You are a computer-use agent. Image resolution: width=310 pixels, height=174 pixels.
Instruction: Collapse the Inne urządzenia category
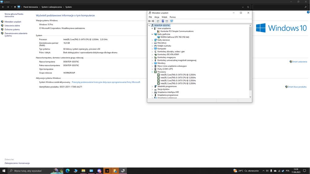click(x=152, y=28)
